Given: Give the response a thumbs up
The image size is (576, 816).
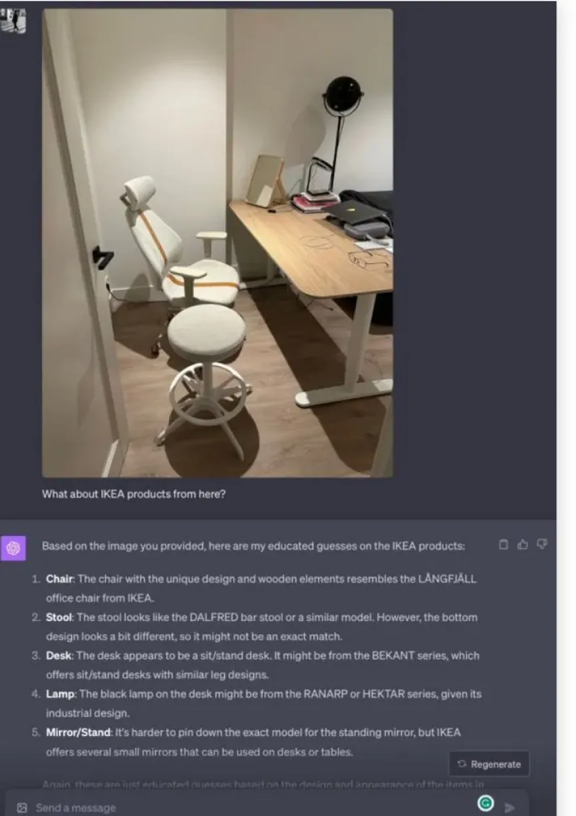Looking at the screenshot, I should click(x=523, y=544).
